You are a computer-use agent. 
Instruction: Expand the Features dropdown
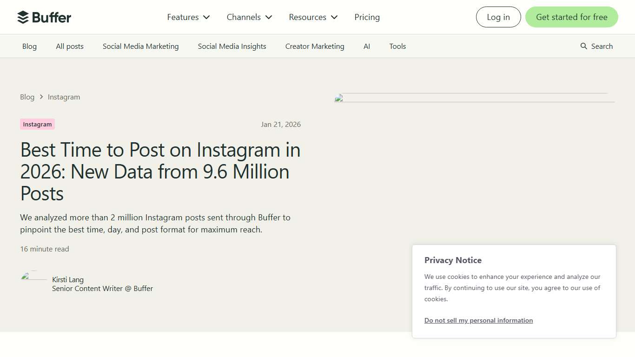click(188, 17)
